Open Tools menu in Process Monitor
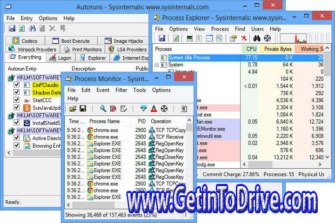Screen dimensions: 335x223 click(x=139, y=90)
